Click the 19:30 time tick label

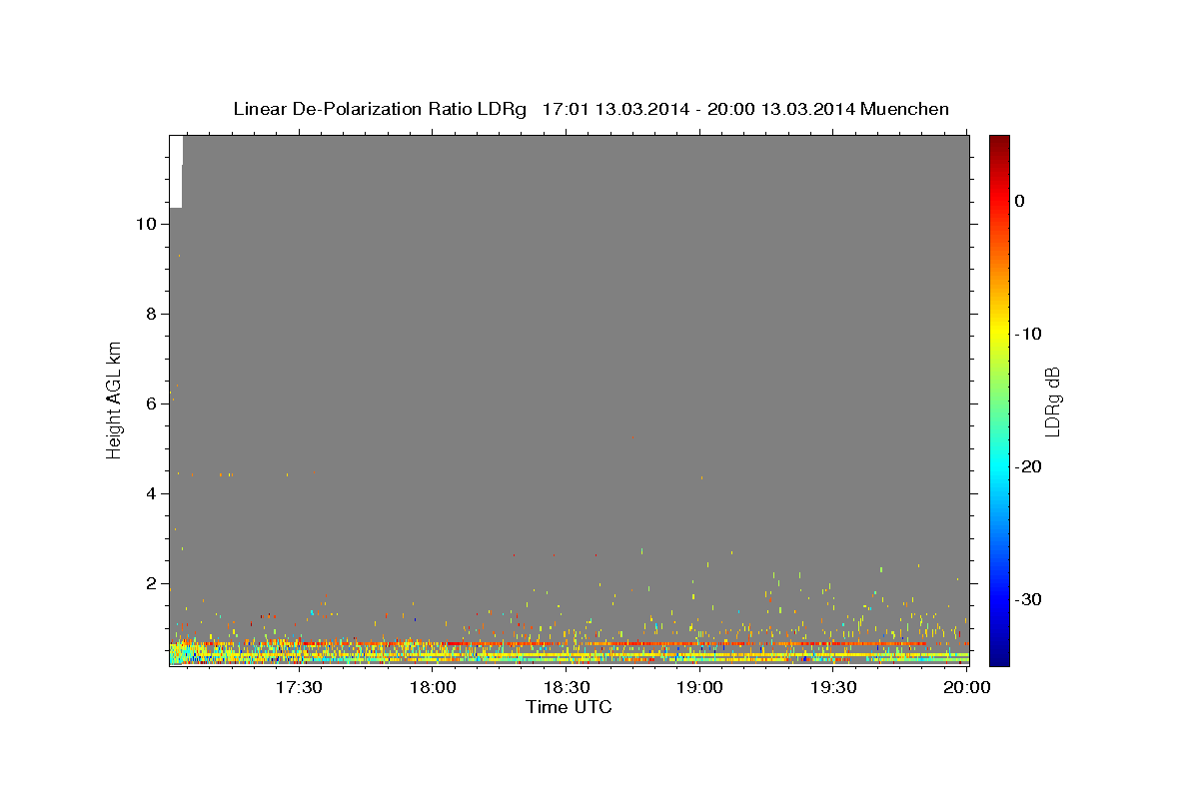tap(834, 688)
